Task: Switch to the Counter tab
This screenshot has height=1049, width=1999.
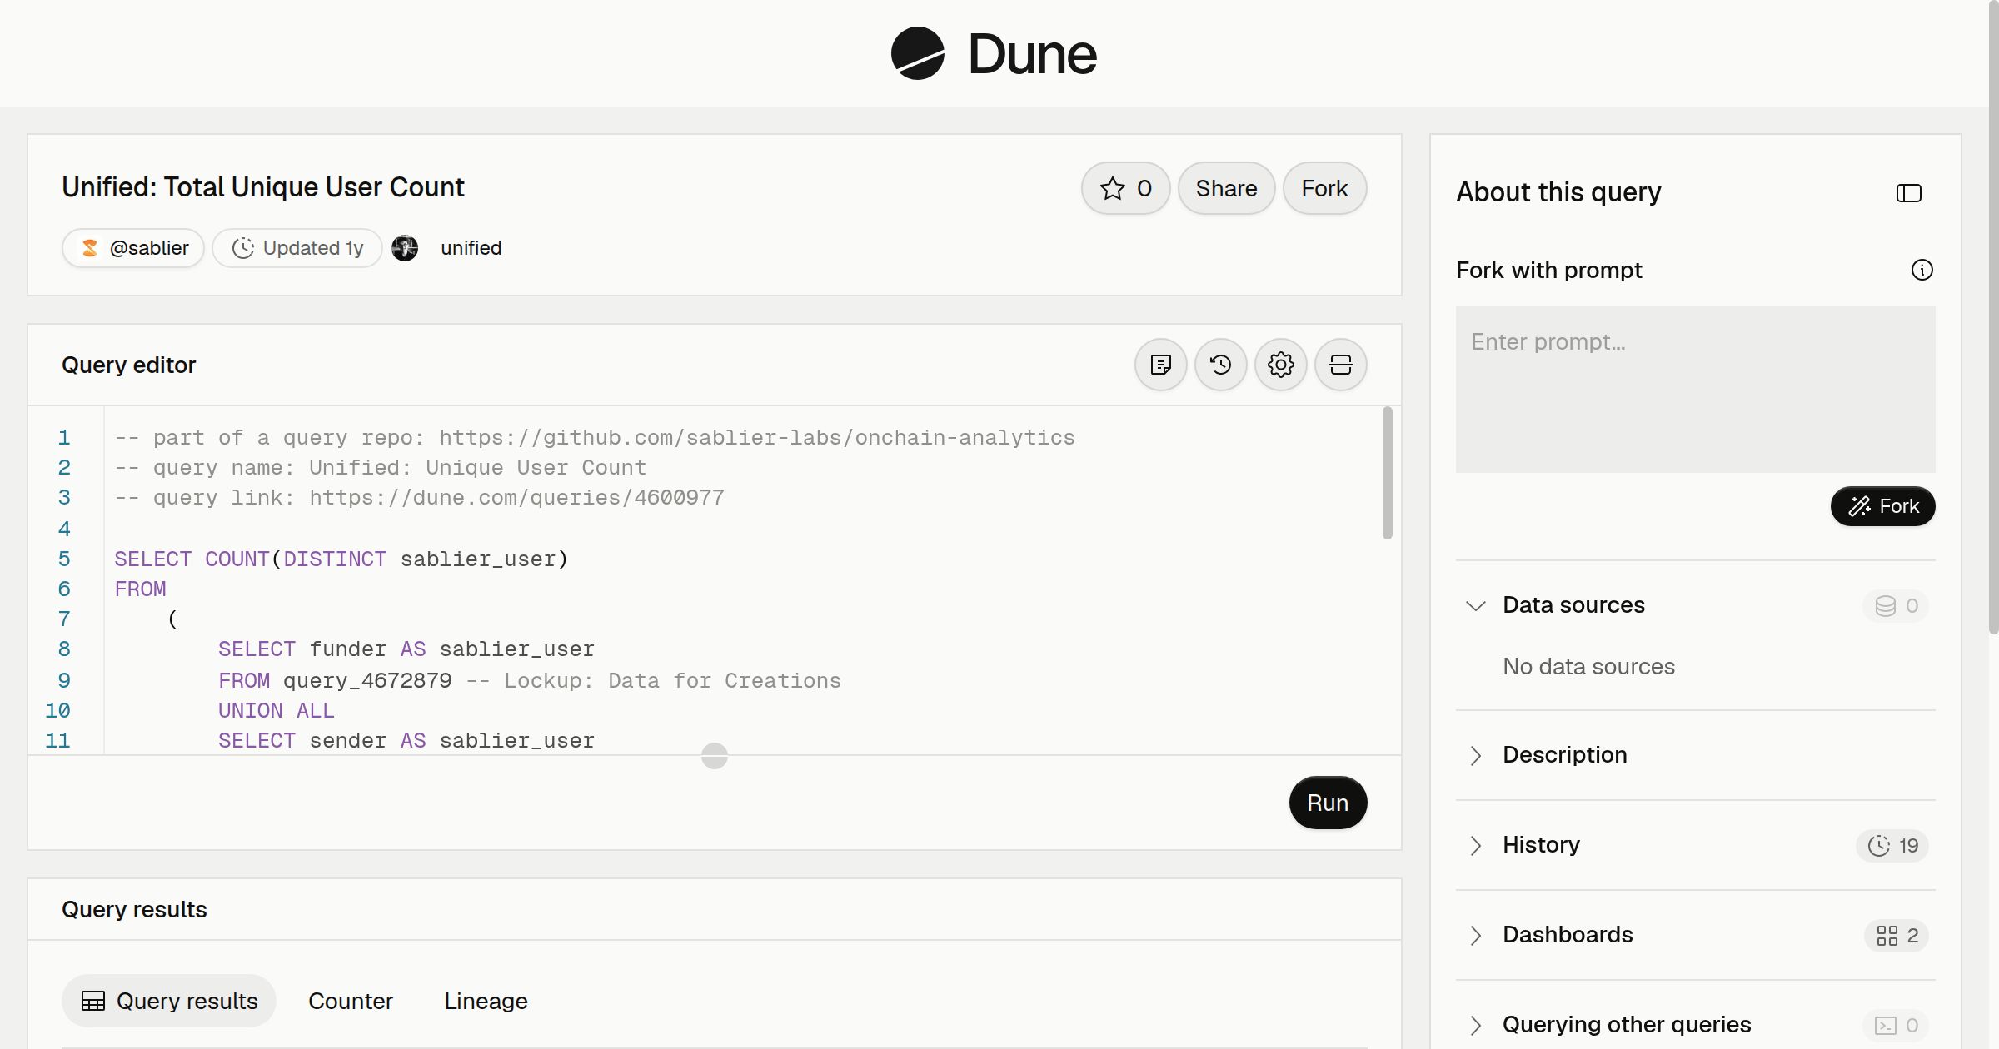Action: click(351, 1001)
